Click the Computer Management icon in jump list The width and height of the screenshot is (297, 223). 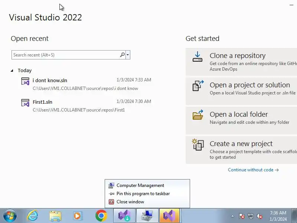tap(111, 185)
